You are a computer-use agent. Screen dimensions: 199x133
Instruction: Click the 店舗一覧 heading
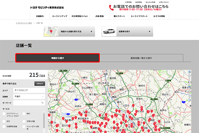(24, 46)
